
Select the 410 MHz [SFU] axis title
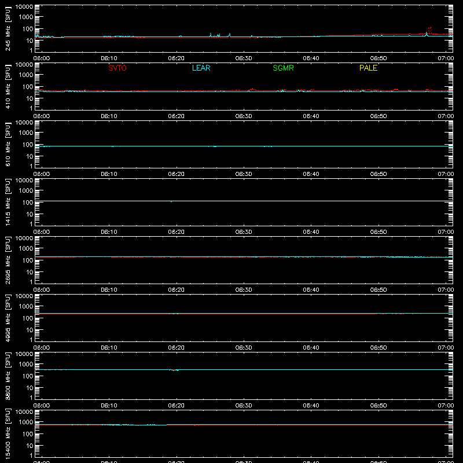point(8,87)
